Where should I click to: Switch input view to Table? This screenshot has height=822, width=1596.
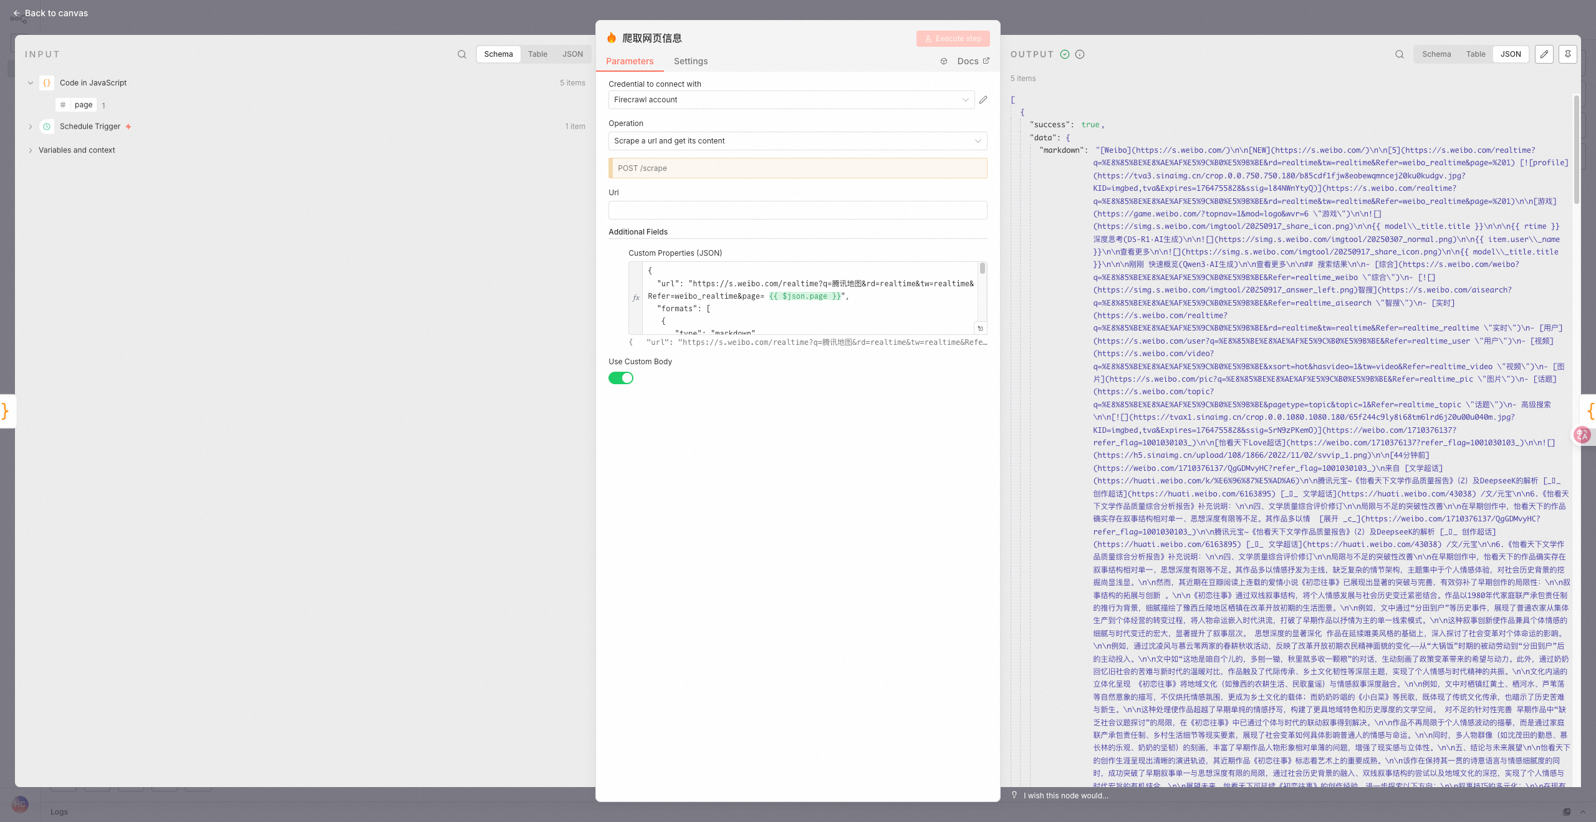coord(537,54)
